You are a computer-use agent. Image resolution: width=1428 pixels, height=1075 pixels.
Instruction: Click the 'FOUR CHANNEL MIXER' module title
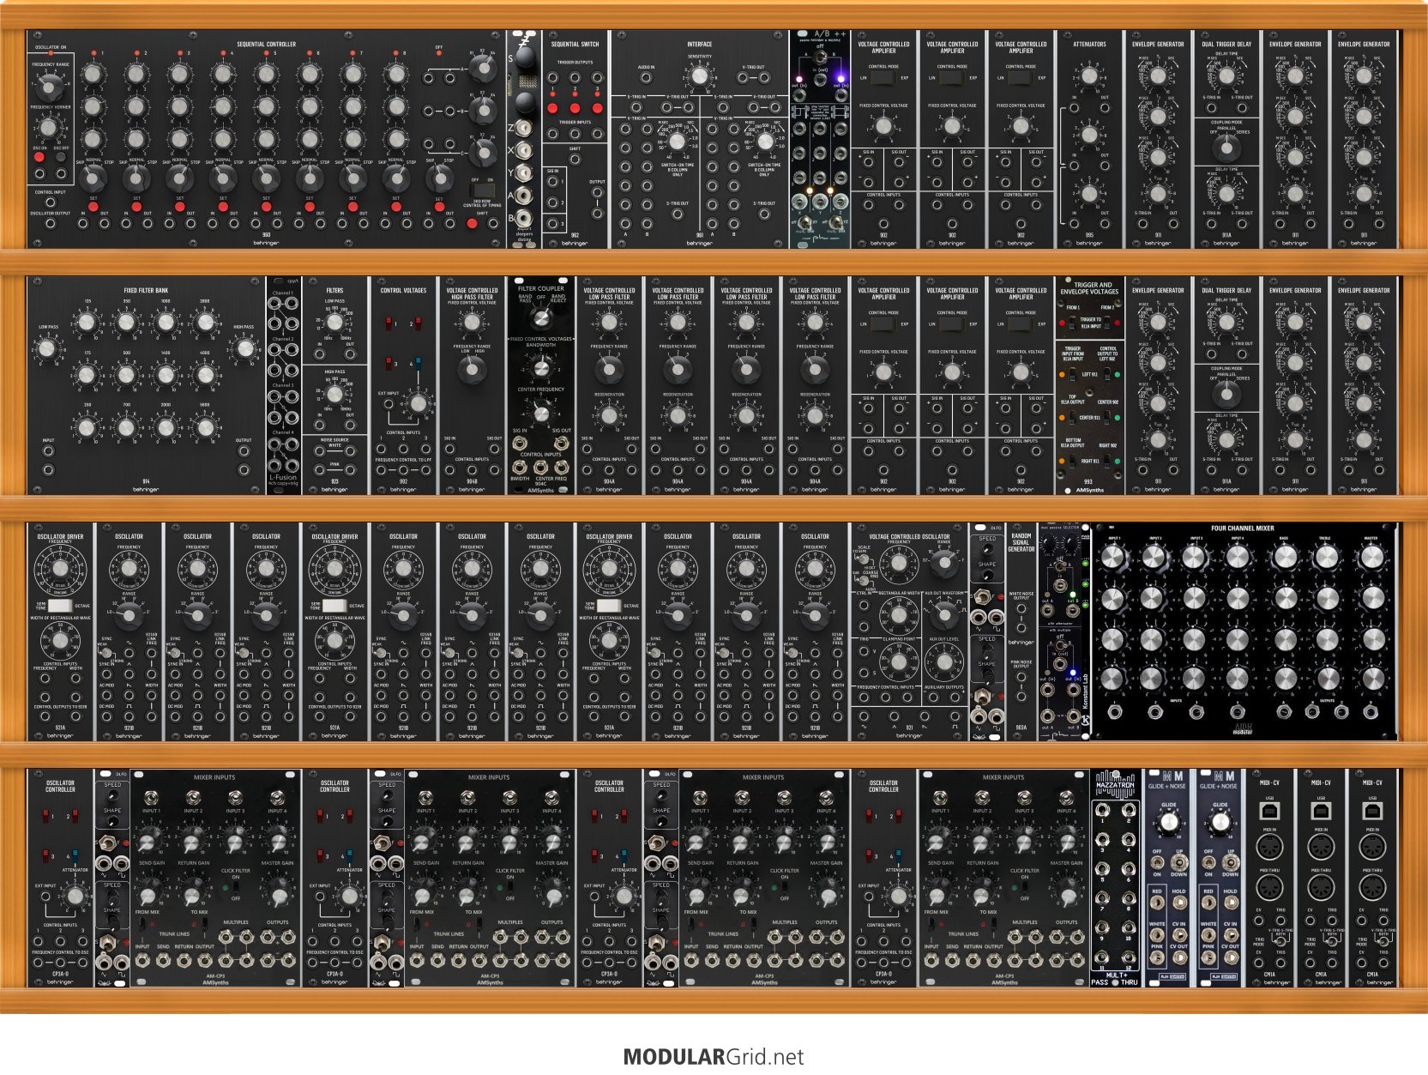pos(1243,528)
